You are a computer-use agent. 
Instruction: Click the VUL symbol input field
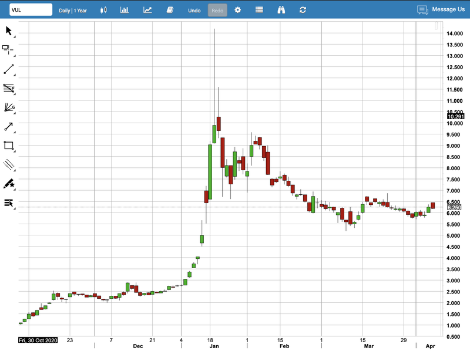[31, 10]
